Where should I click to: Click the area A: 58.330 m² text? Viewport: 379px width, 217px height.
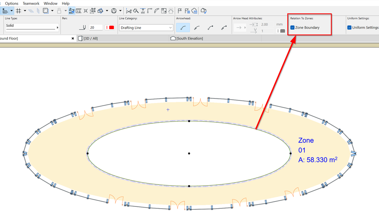tap(318, 159)
